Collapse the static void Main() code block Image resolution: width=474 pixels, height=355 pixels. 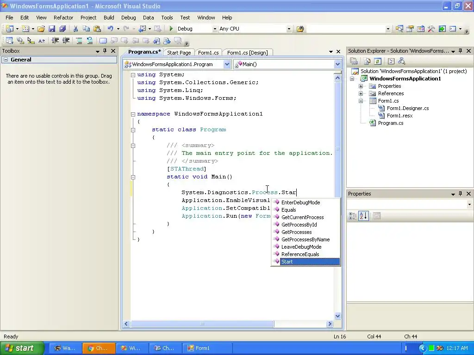pyautogui.click(x=133, y=177)
